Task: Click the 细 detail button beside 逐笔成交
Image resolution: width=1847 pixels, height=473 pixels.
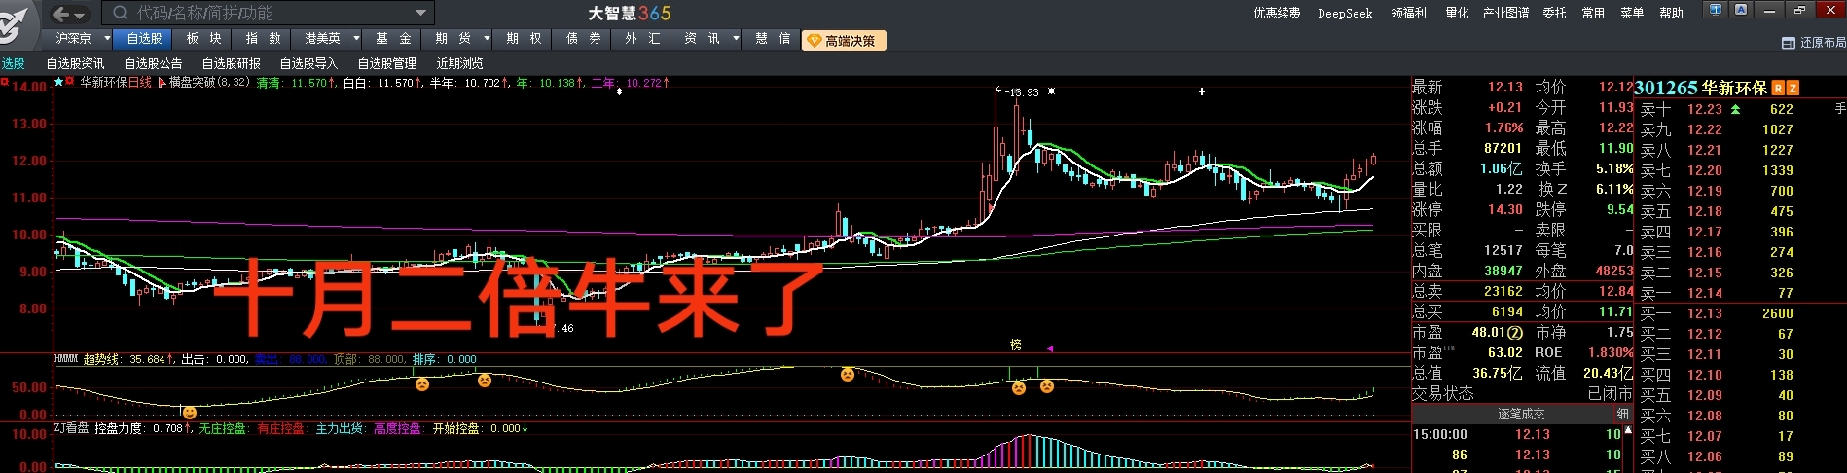Action: 1622,414
